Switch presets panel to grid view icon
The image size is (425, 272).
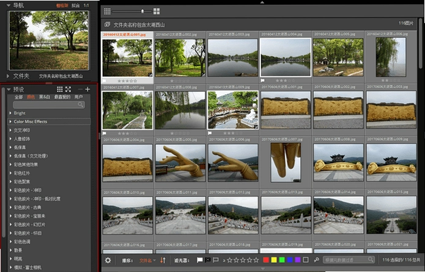[60, 89]
